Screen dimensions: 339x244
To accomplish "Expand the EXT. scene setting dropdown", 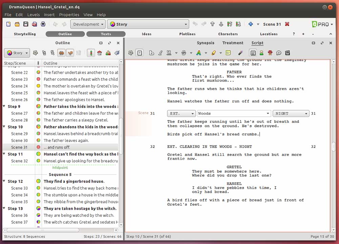I will click(181, 113).
